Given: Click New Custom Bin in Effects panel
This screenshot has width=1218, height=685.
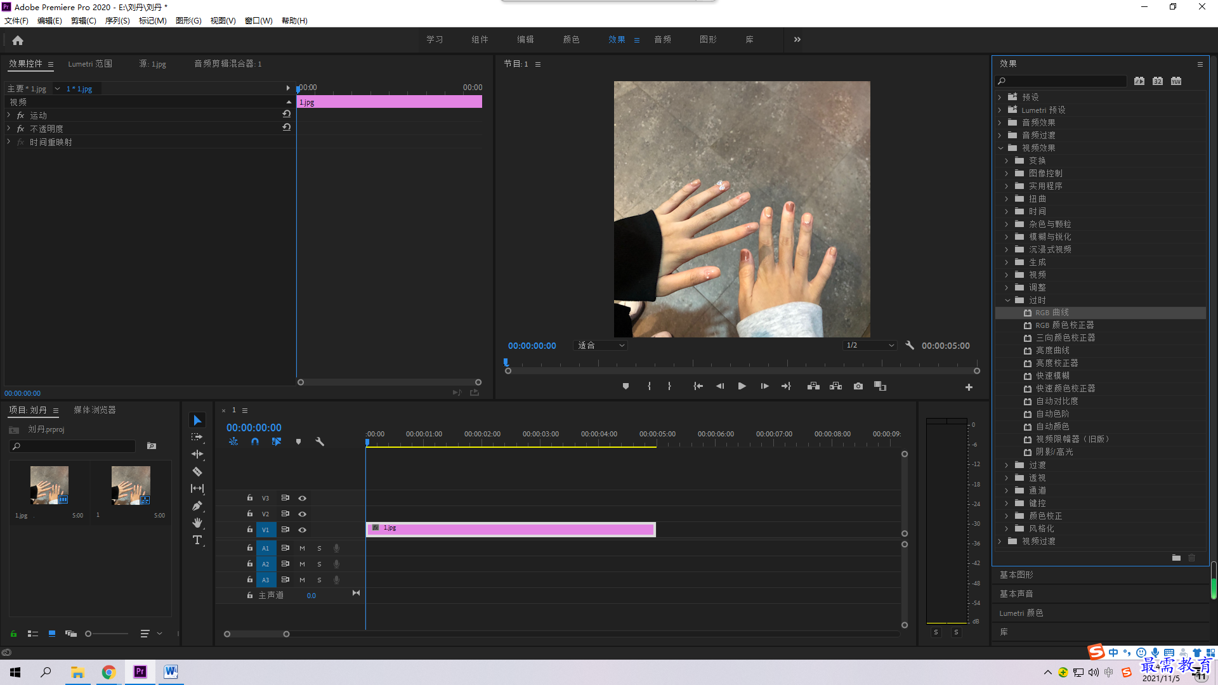Looking at the screenshot, I should [1176, 558].
